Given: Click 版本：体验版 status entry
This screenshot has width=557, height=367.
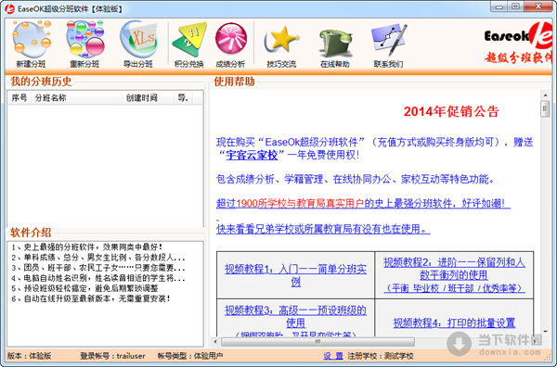Looking at the screenshot, I should point(29,356).
